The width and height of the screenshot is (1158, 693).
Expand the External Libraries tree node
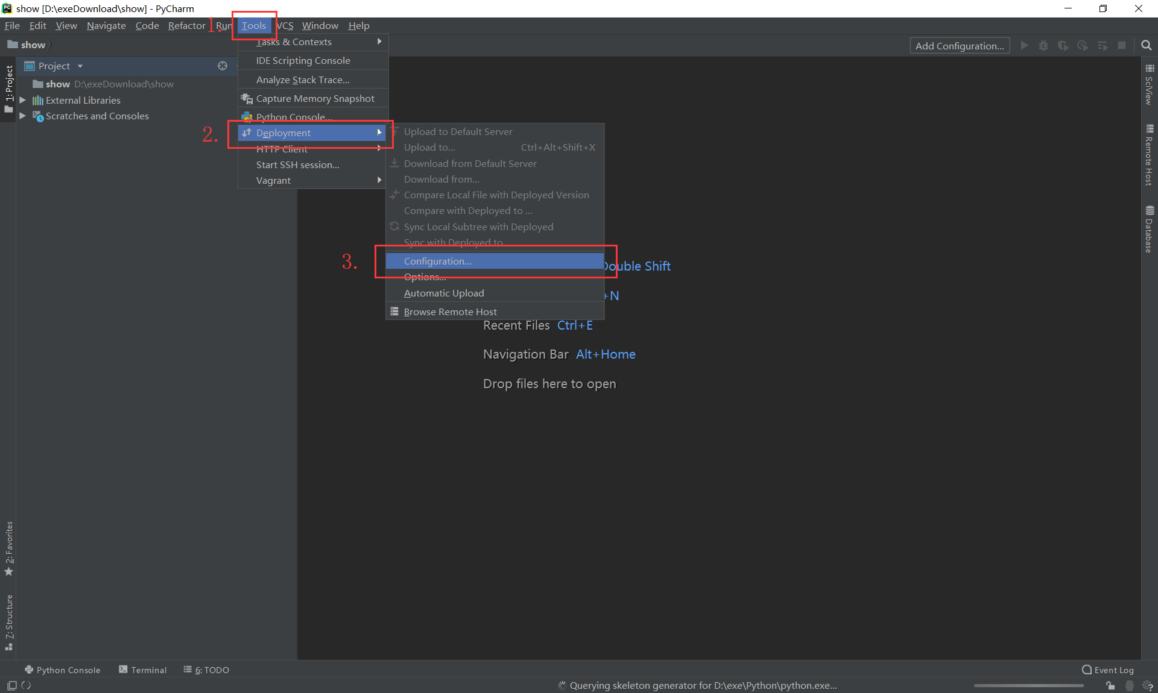(22, 100)
